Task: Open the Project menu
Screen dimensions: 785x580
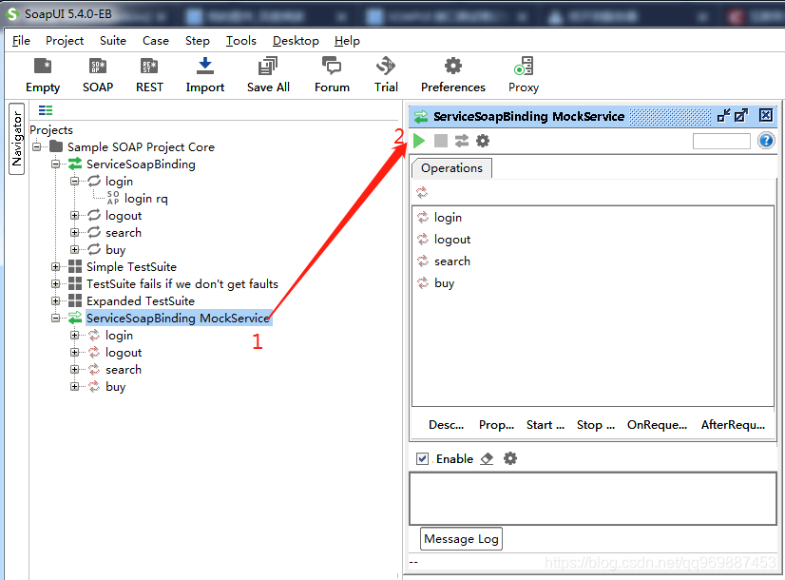Action: pyautogui.click(x=65, y=41)
